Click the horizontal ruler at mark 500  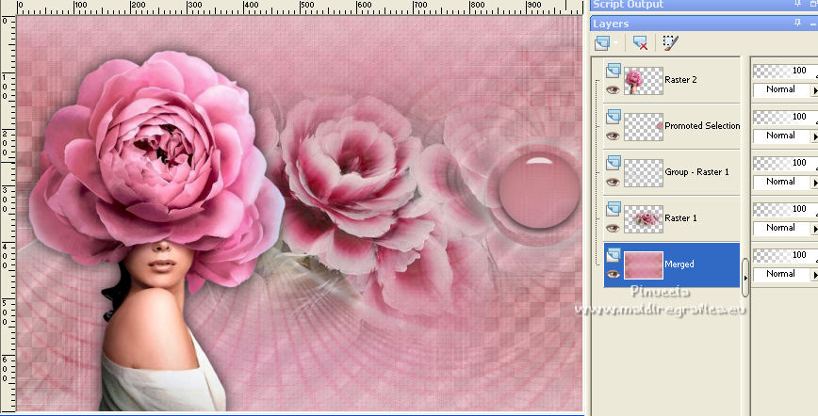(306, 7)
